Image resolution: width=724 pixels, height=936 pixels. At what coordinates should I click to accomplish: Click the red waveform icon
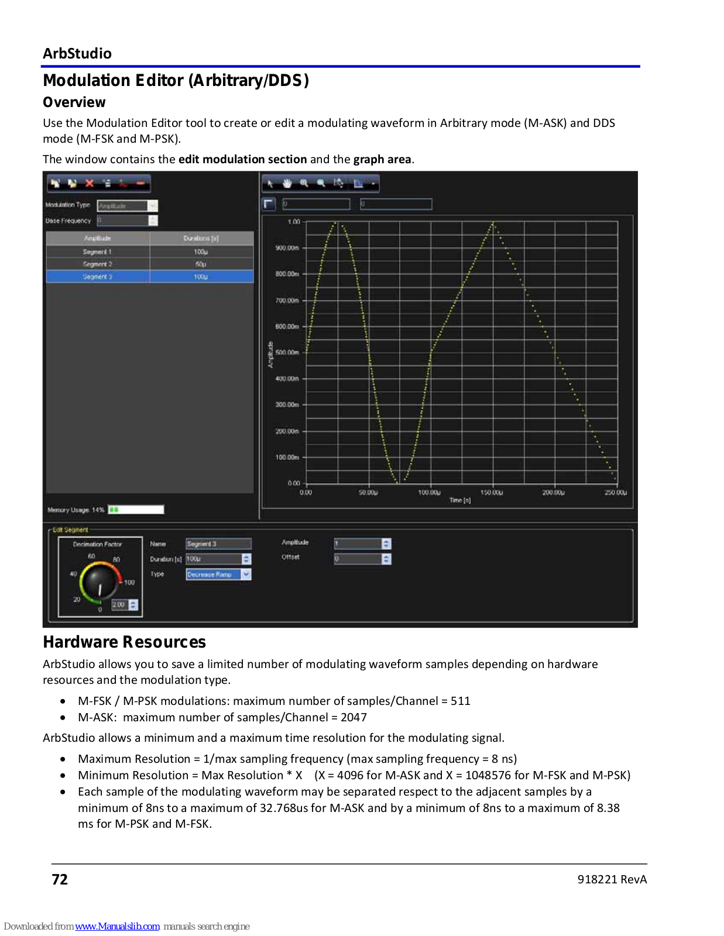click(123, 184)
